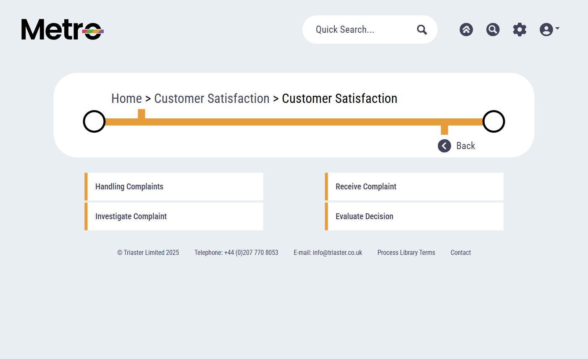588x359 pixels.
Task: Open the Customer Satisfaction breadcrumb link
Action: [212, 98]
